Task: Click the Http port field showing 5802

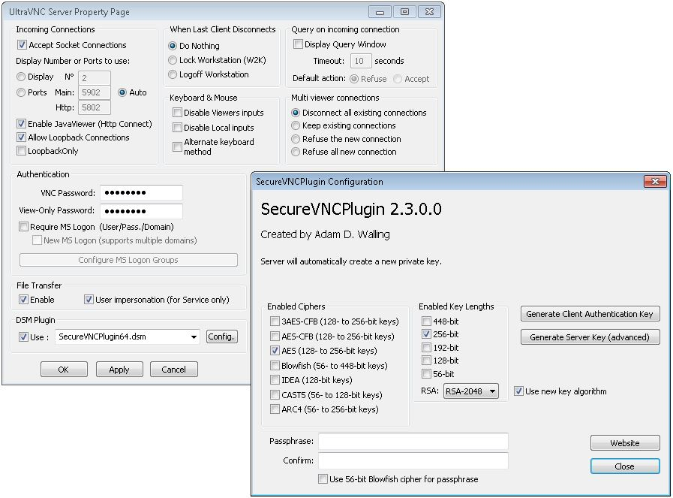Action: pyautogui.click(x=95, y=107)
